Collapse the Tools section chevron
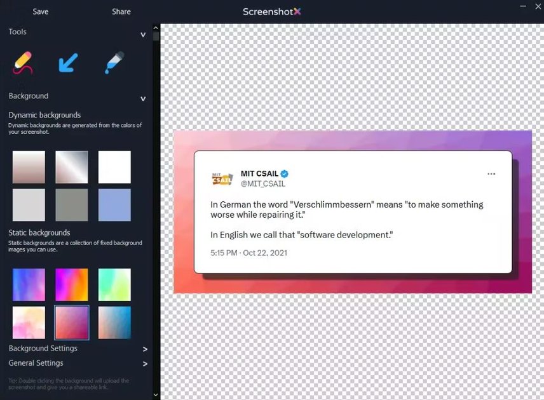 click(x=143, y=35)
